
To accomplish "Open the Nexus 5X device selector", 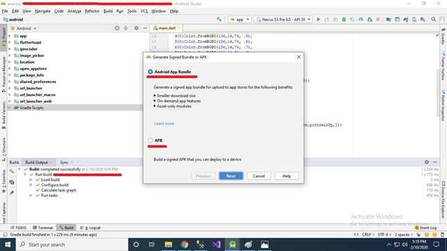I will (283, 19).
